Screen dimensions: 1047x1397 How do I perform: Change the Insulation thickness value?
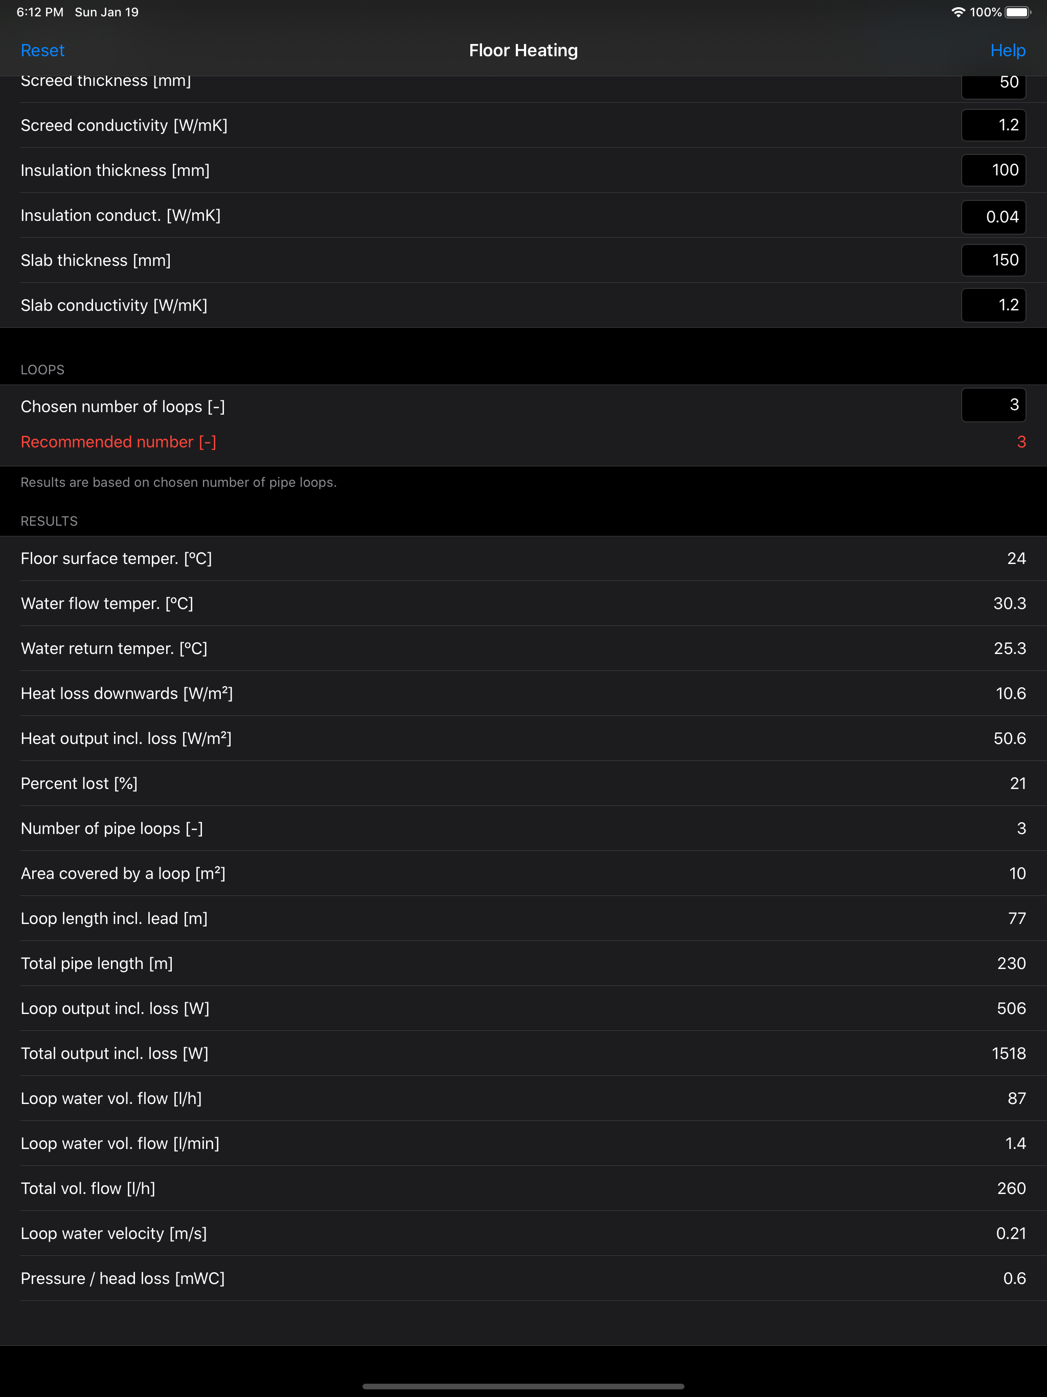tap(993, 170)
